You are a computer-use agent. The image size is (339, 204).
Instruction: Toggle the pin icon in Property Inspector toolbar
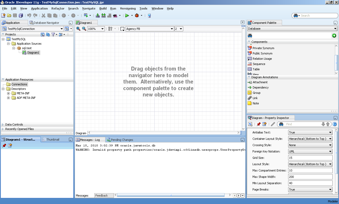pos(259,124)
